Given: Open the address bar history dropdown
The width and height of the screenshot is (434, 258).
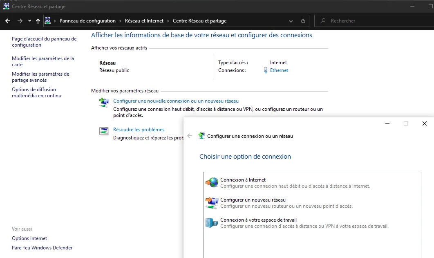Looking at the screenshot, I should click(291, 21).
